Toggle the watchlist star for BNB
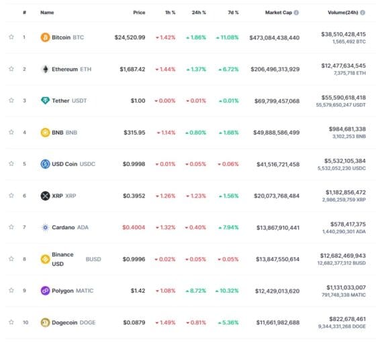 pyautogui.click(x=11, y=132)
